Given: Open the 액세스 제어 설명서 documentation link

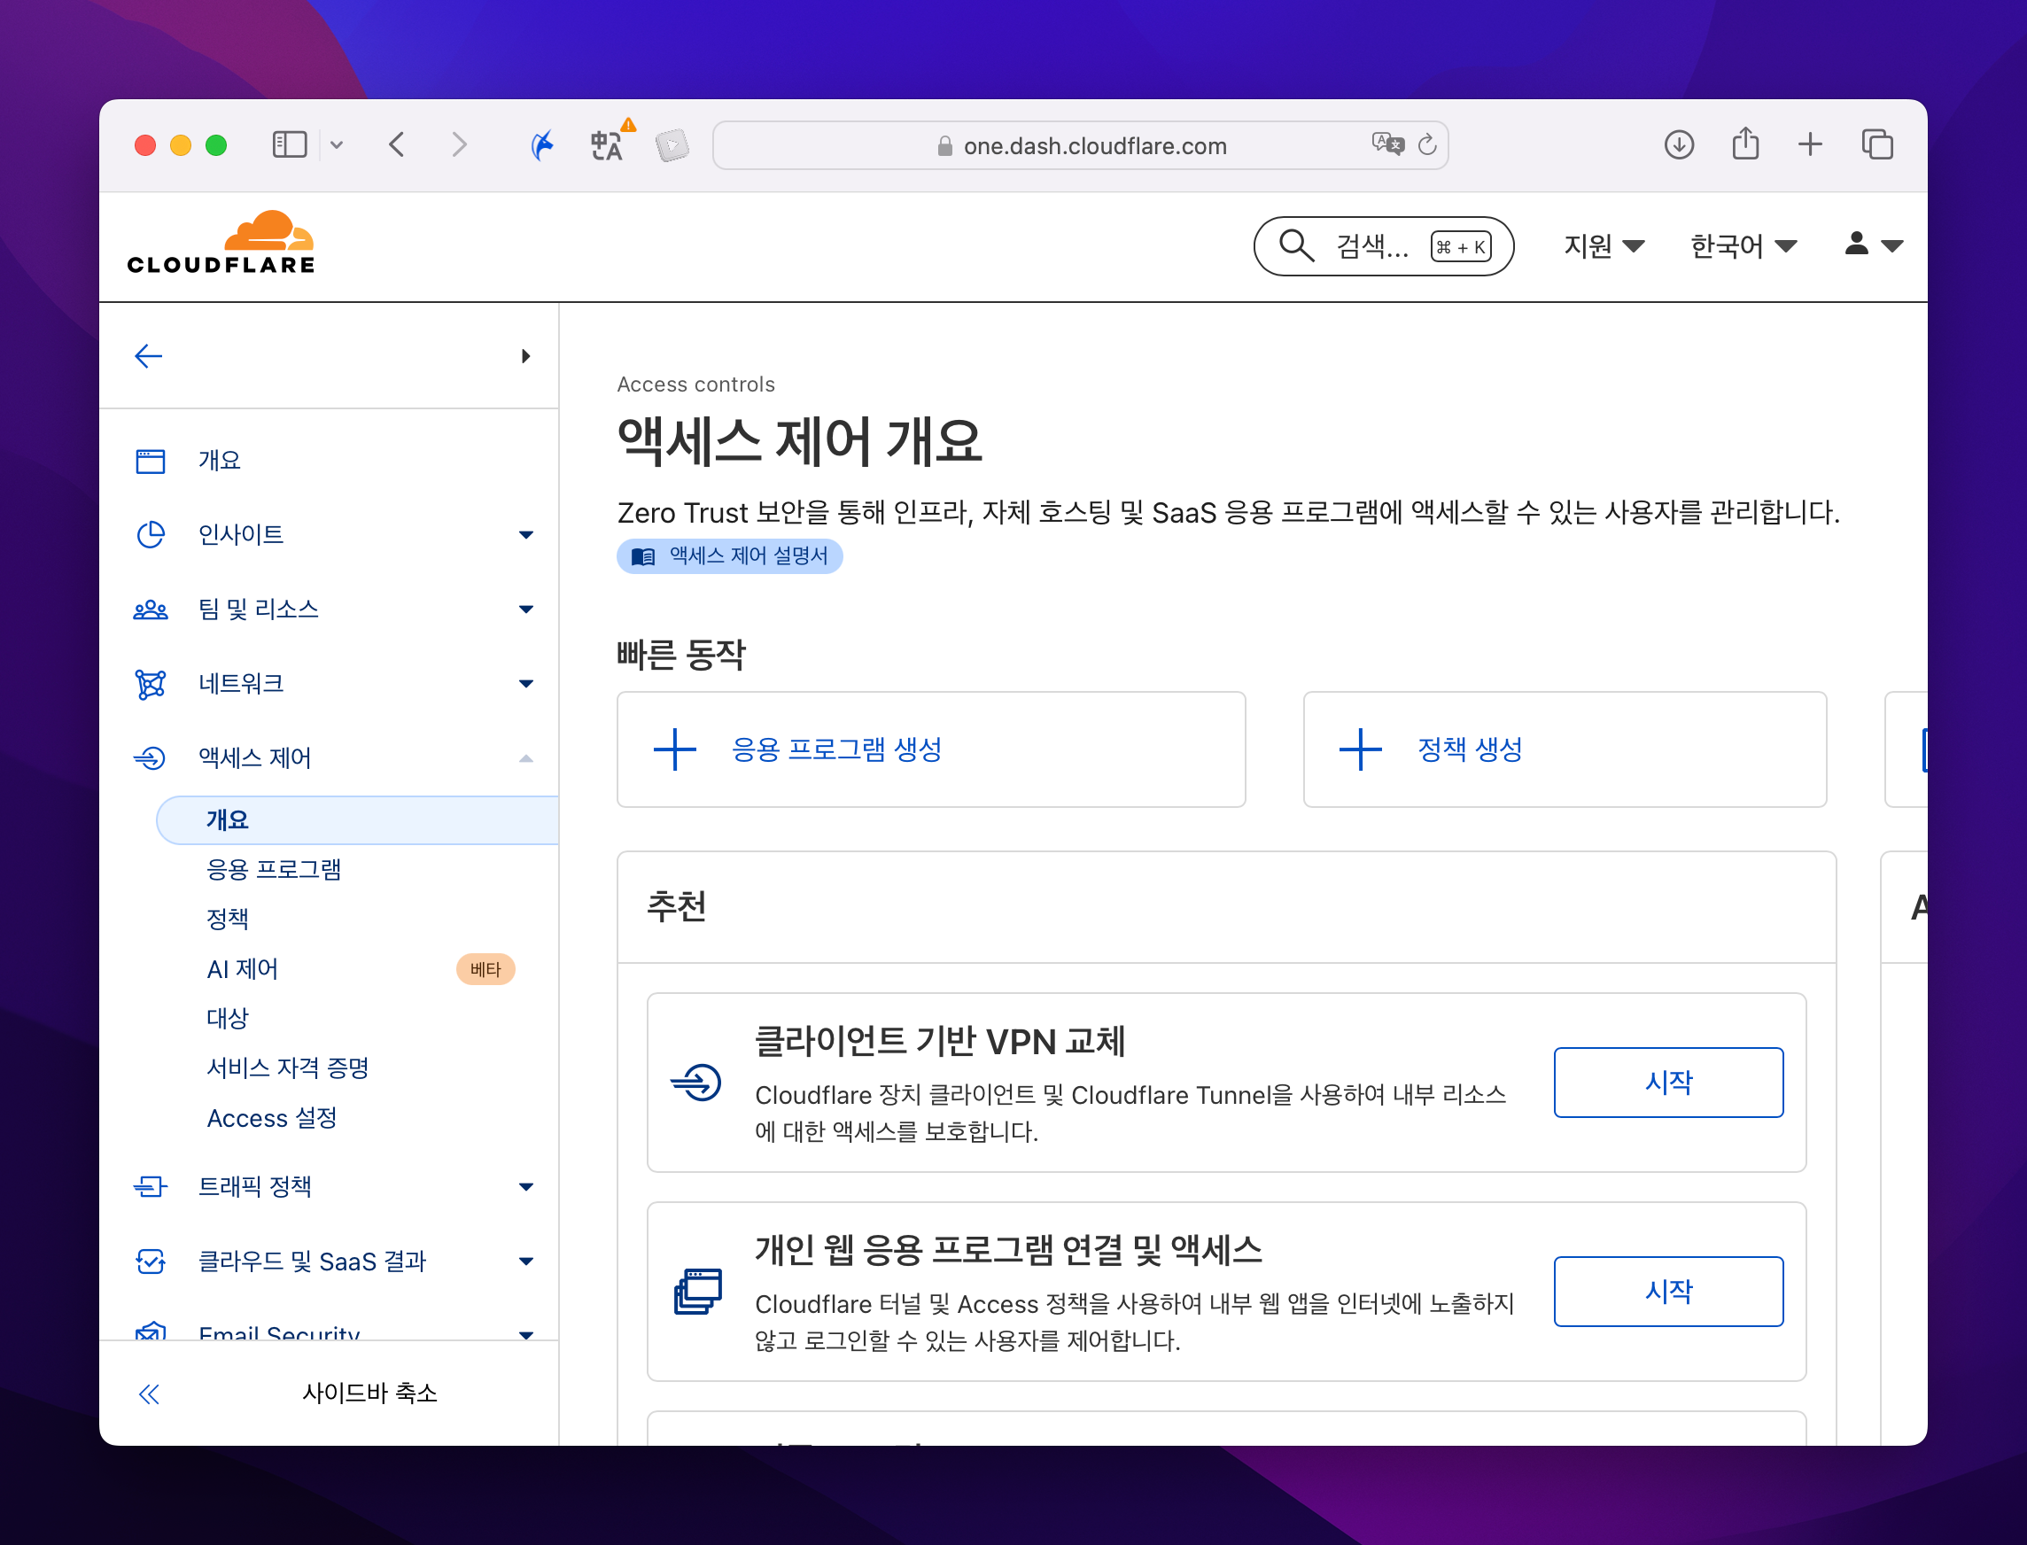Looking at the screenshot, I should [x=729, y=555].
